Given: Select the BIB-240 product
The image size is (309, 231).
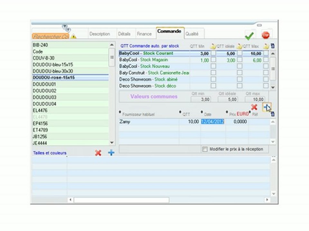Looking at the screenshot, I should click(x=70, y=45).
